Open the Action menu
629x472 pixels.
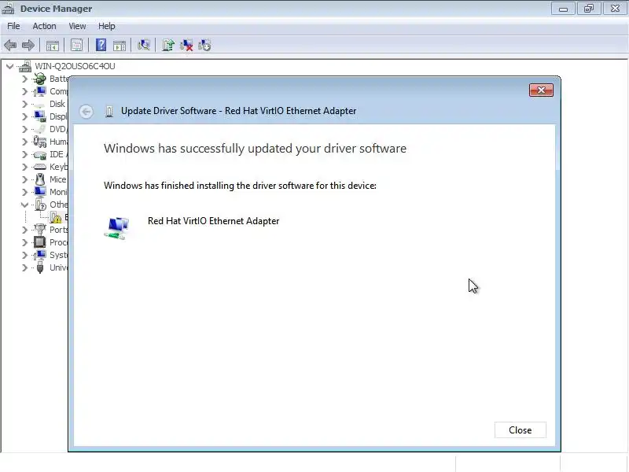(x=44, y=26)
